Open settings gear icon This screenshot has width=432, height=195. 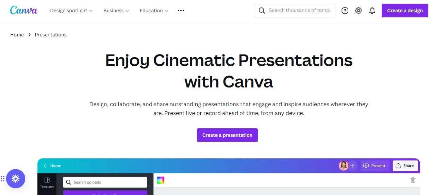pyautogui.click(x=359, y=11)
